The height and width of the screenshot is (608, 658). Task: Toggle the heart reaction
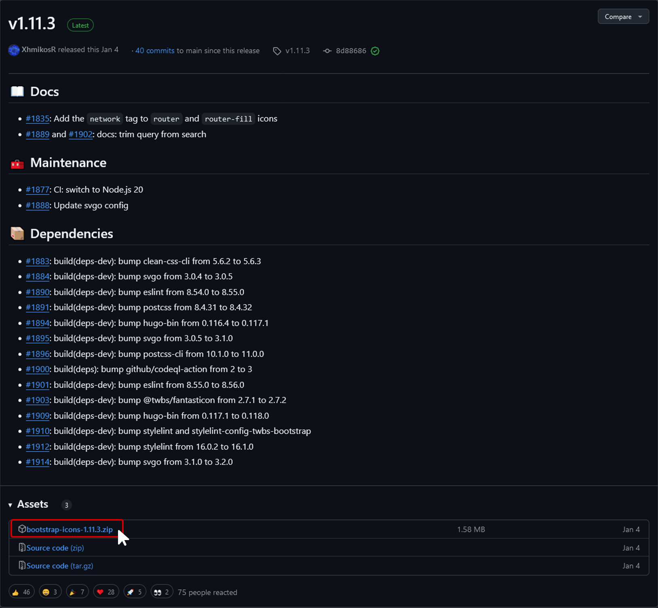[x=105, y=591]
